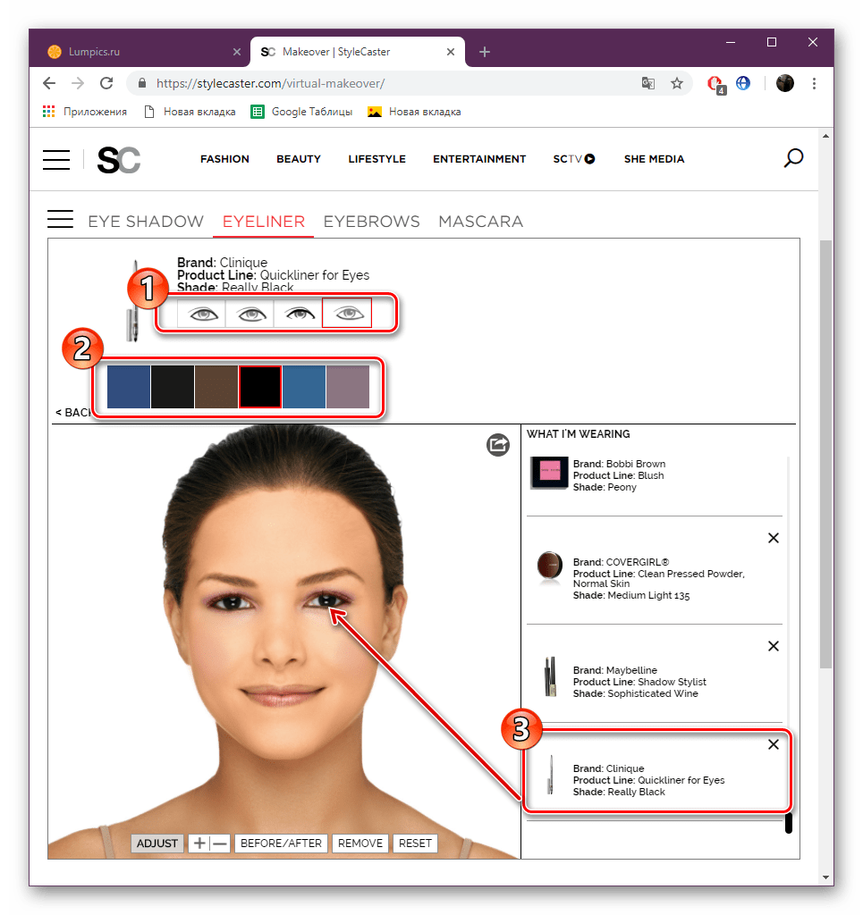Select the COVERGIRL powder compact thumbnail
This screenshot has height=915, width=863.
[x=549, y=566]
